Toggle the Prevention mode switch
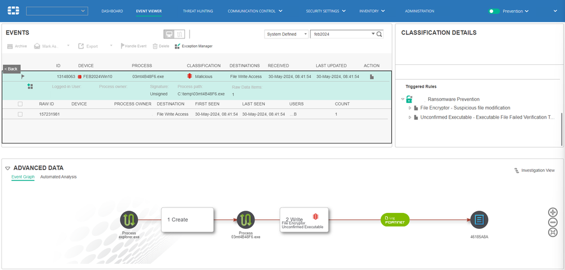Viewport: 565px width, 270px height. coord(494,11)
